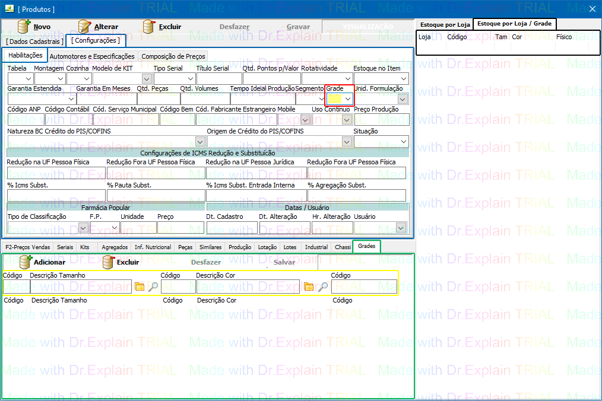The width and height of the screenshot is (602, 401).
Task: Open the Cozinha dropdown
Action: point(87,79)
